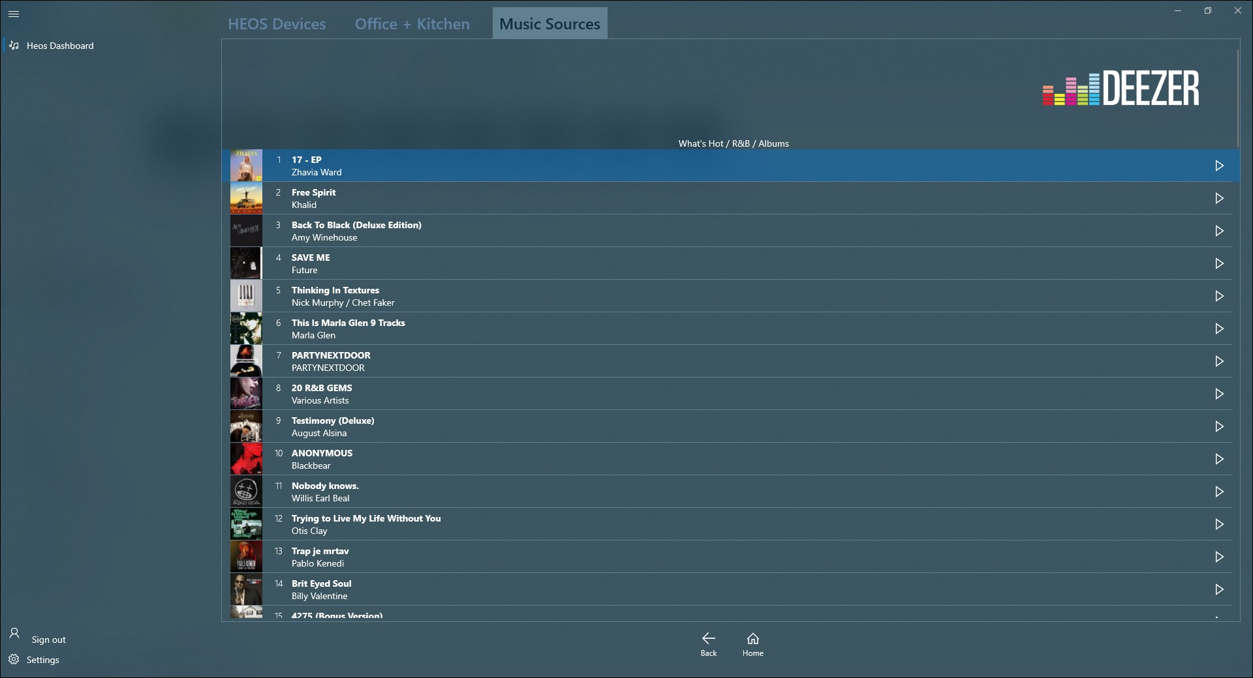Click the Back To Black album cover

(246, 231)
